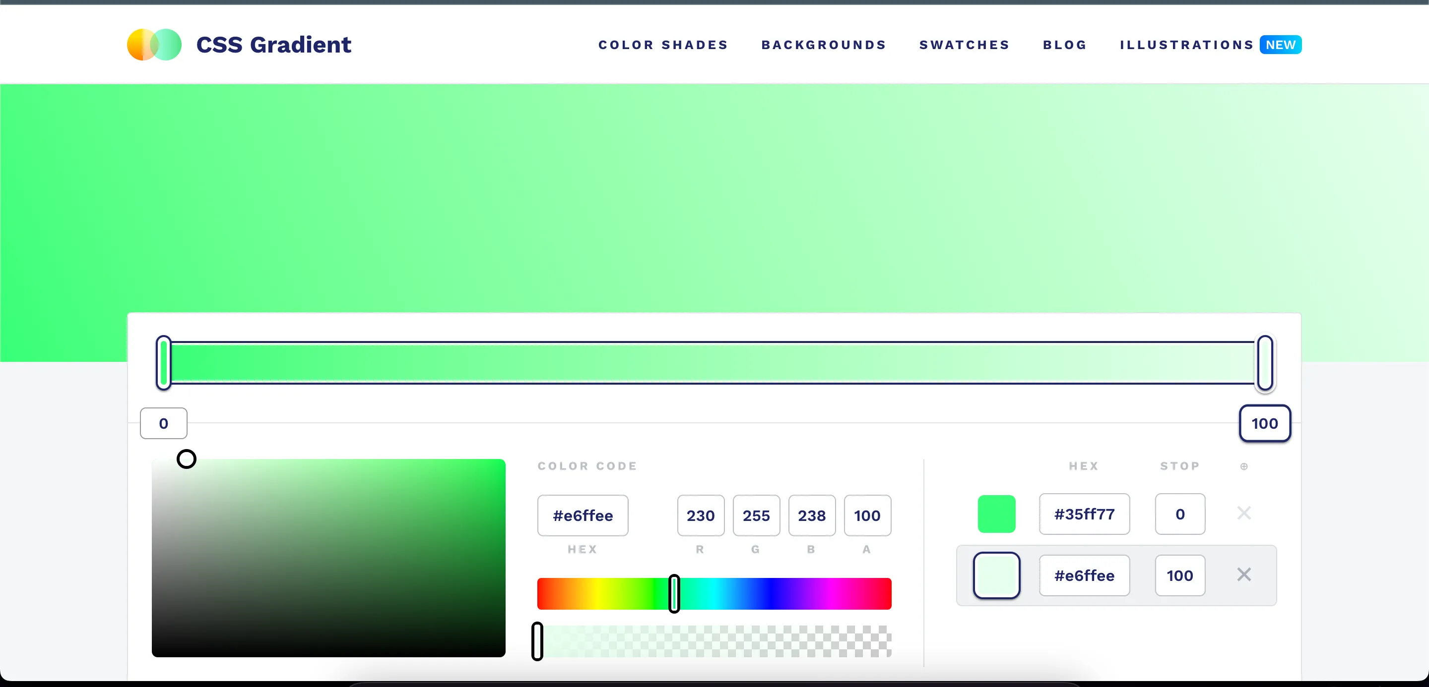Delete the #35ff77 color stop
Image resolution: width=1429 pixels, height=687 pixels.
1244,513
